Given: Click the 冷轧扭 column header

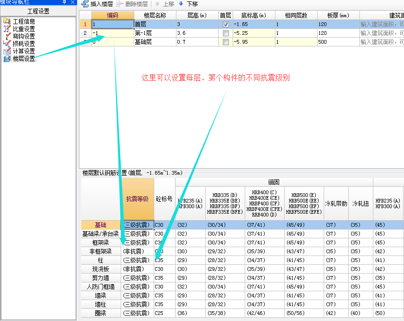Looking at the screenshot, I should pos(360,203).
